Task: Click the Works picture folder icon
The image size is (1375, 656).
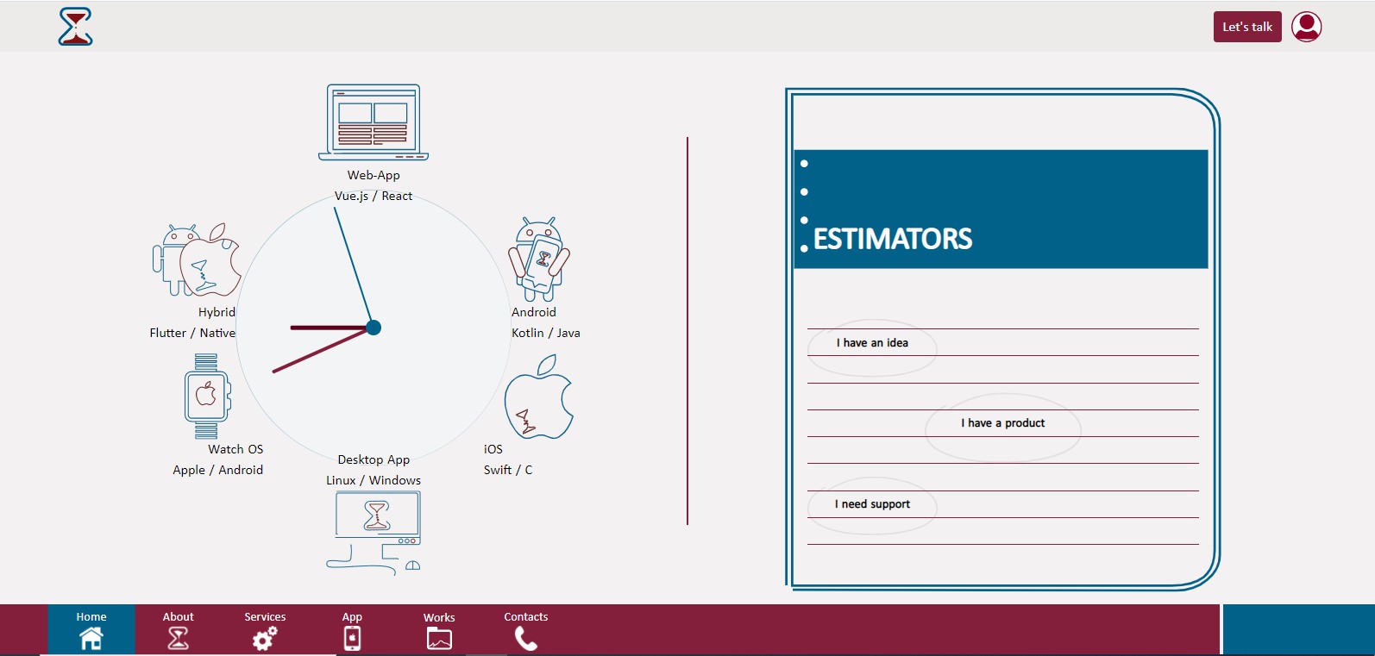Action: click(x=439, y=639)
